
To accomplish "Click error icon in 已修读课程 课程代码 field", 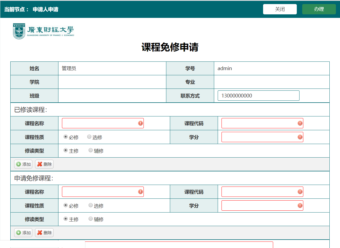I will pos(300,123).
